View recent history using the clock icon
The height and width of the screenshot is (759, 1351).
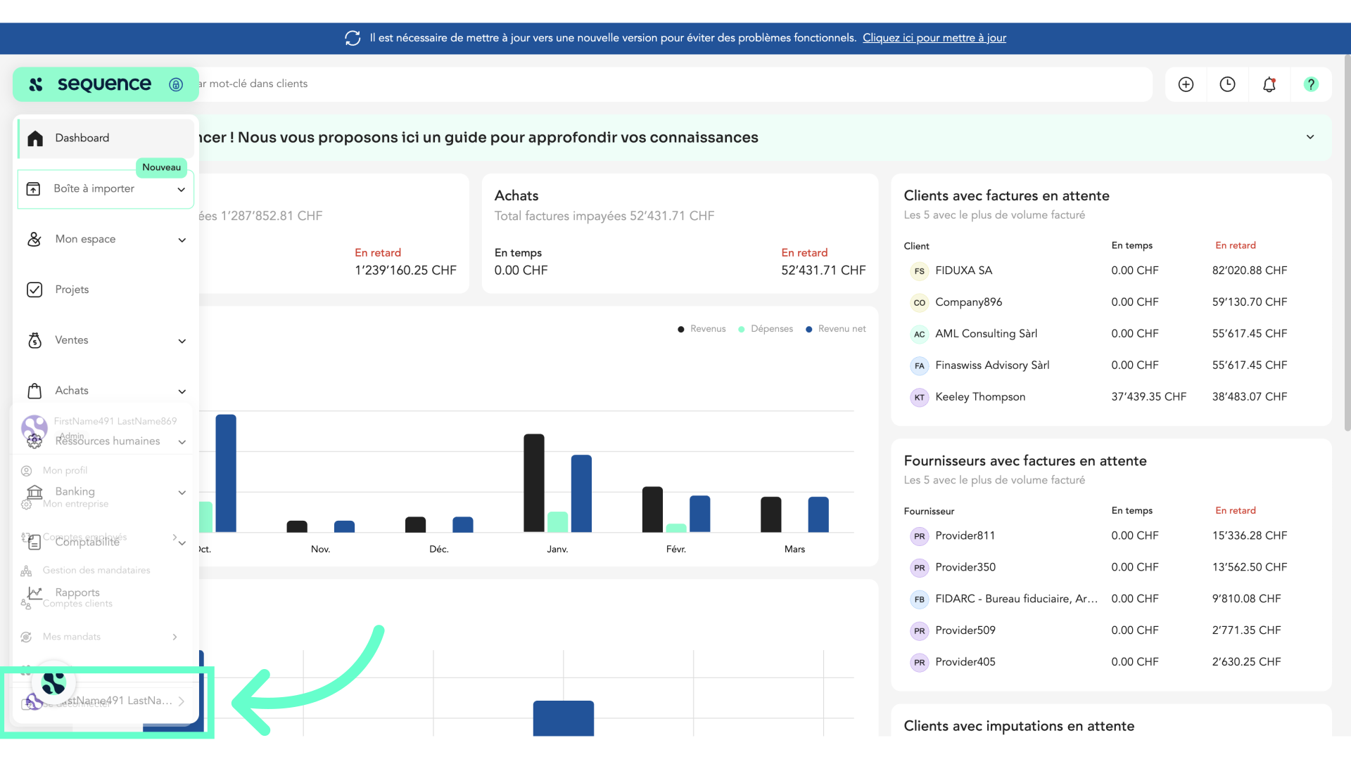pos(1227,84)
